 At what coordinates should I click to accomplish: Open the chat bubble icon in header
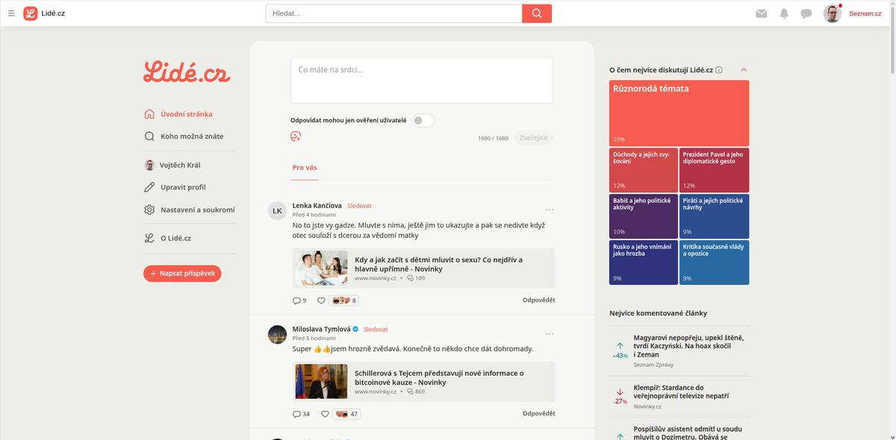(806, 13)
